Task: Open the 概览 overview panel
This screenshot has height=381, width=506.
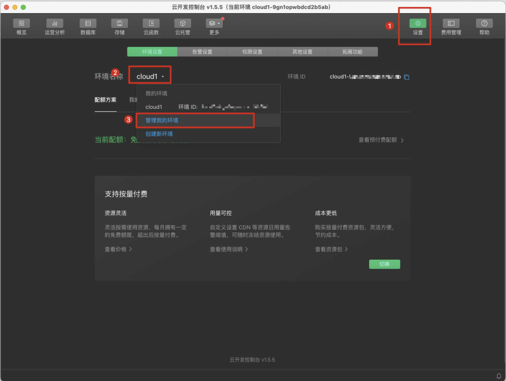Action: (21, 26)
